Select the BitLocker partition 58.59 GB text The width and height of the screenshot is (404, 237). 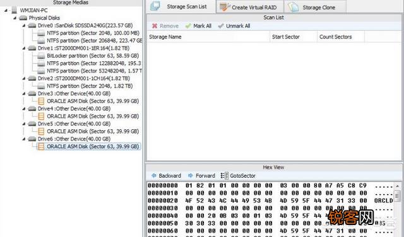tap(93, 55)
